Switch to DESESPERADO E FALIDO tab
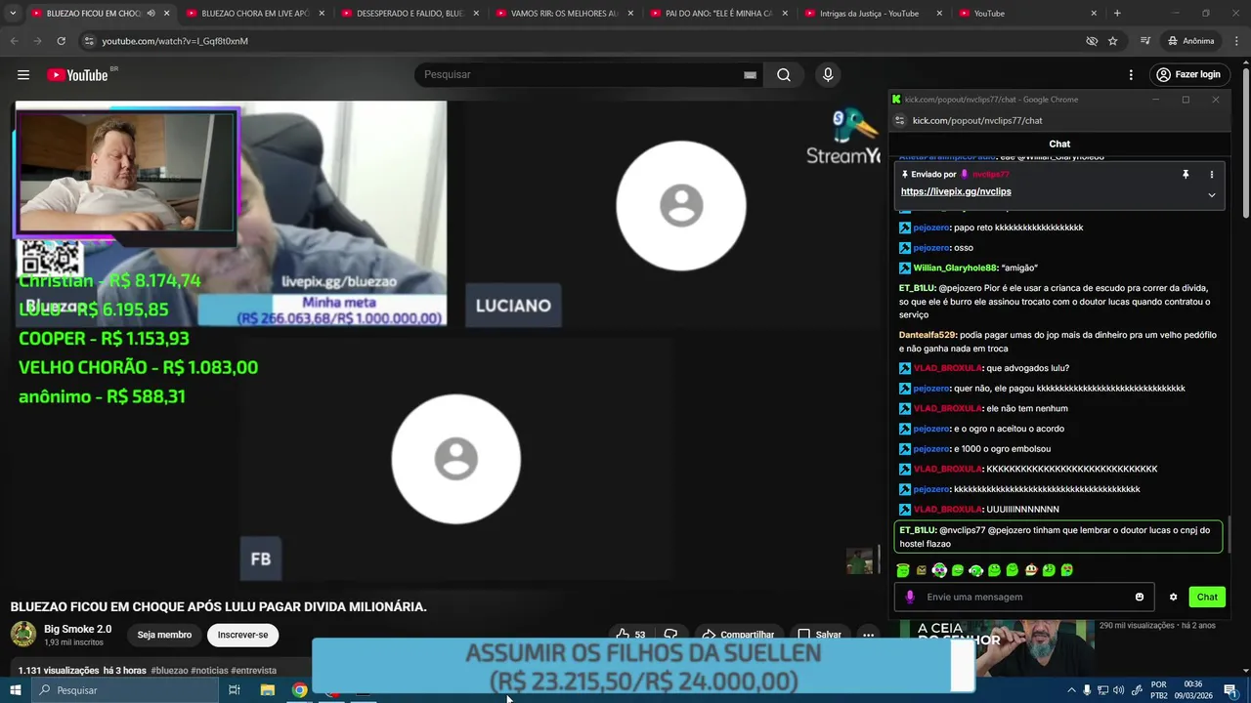Viewport: 1251px width, 703px height. coord(409,14)
